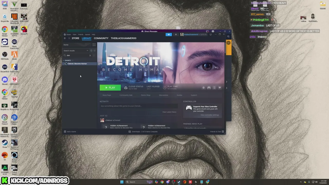The width and height of the screenshot is (329, 185).
Task: Open the Friends menu
Action: tap(80, 34)
